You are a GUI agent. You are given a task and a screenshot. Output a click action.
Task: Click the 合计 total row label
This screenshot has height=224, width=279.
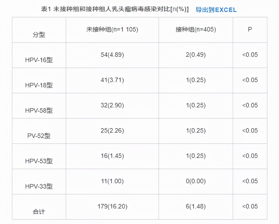39,211
